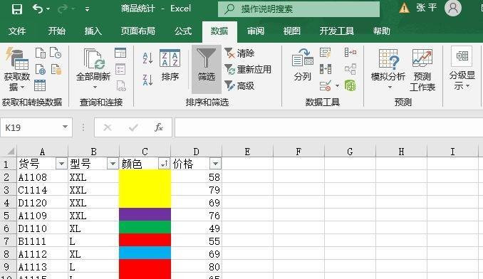483x279 pixels.
Task: Click the blue color cell in row 8
Action: coord(145,253)
